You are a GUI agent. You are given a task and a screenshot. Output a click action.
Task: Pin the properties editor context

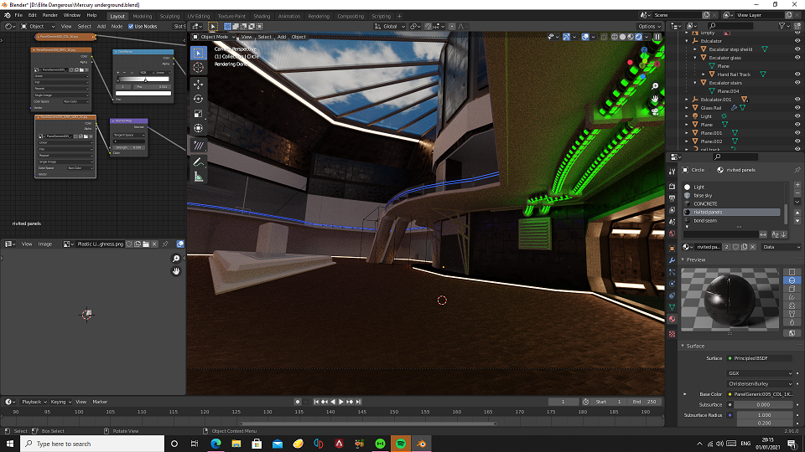[x=797, y=170]
